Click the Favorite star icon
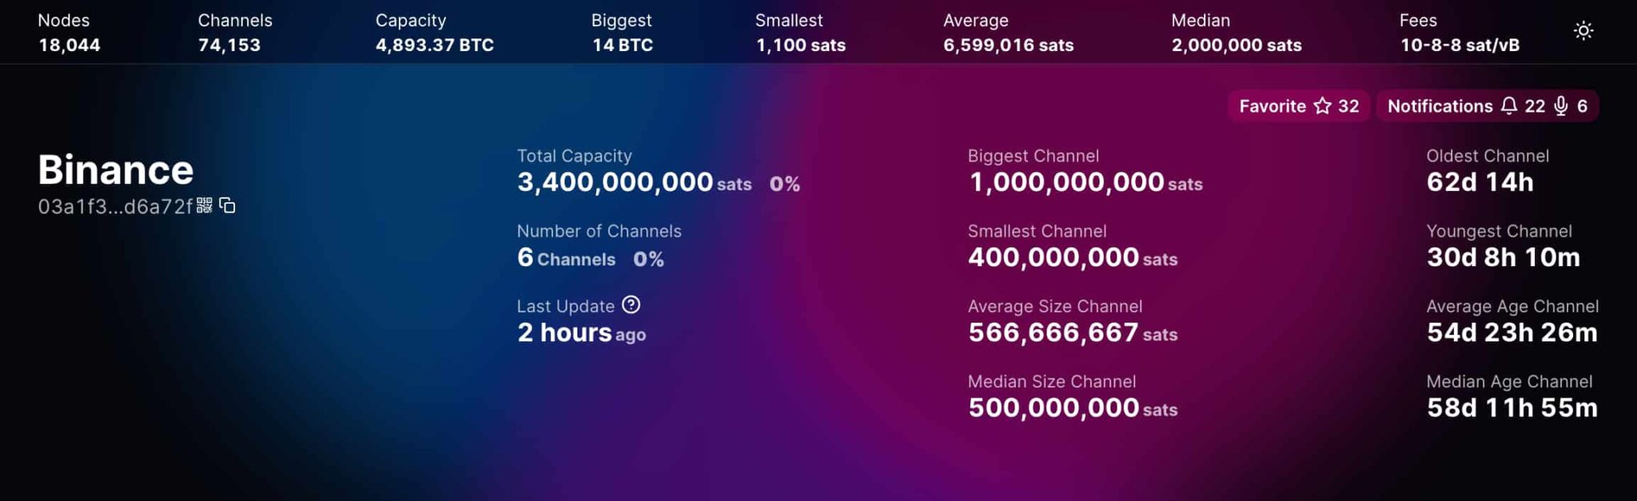Screen dimensions: 1637x501 point(1323,106)
